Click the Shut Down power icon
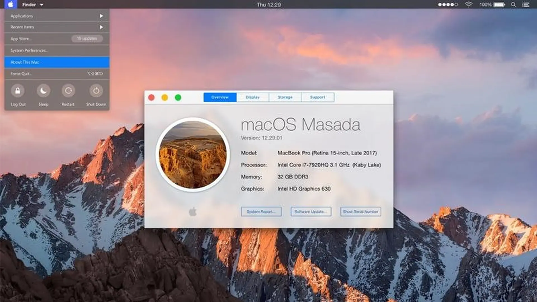Viewport: 537px width, 302px height. coord(96,91)
